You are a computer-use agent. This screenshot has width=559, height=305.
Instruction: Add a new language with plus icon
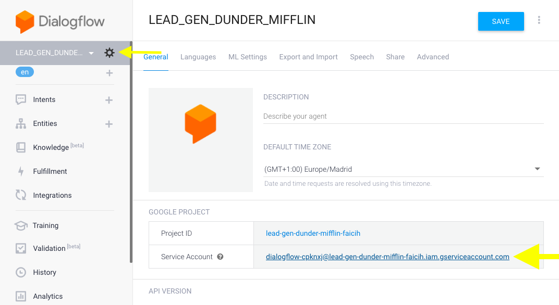[x=110, y=73]
